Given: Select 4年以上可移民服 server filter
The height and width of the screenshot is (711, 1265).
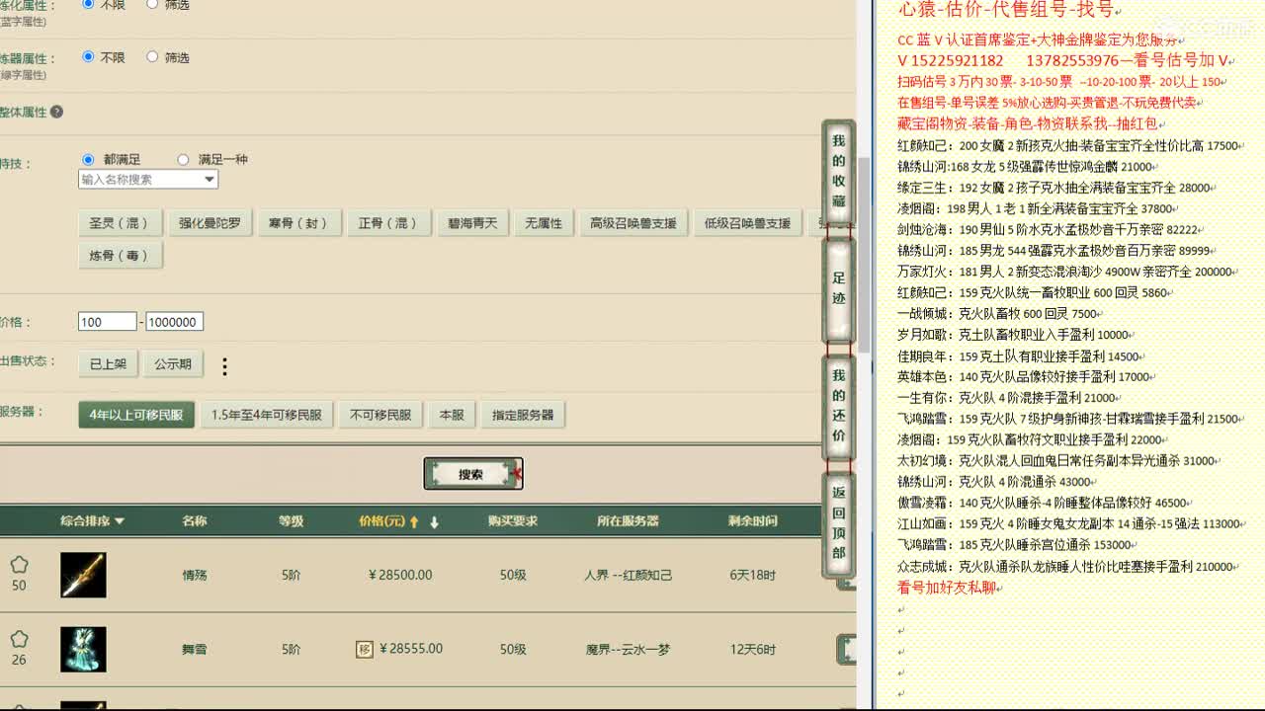Looking at the screenshot, I should (x=136, y=415).
